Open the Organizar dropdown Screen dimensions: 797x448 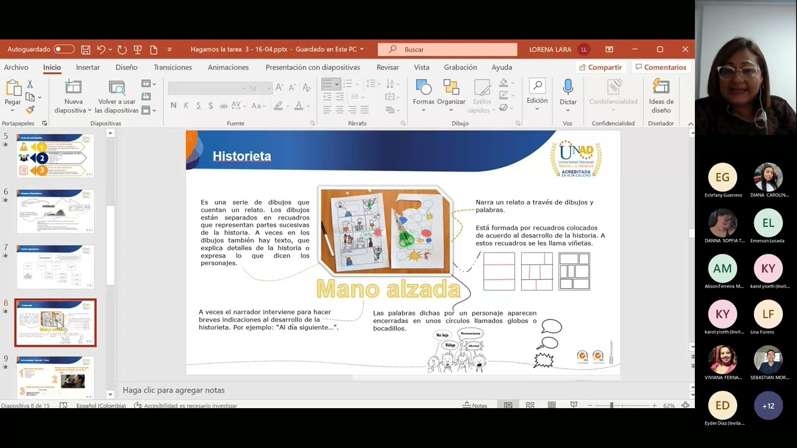pyautogui.click(x=451, y=96)
